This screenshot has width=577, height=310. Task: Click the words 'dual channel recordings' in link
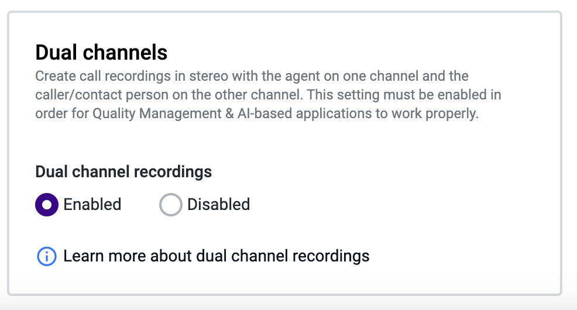pyautogui.click(x=283, y=256)
